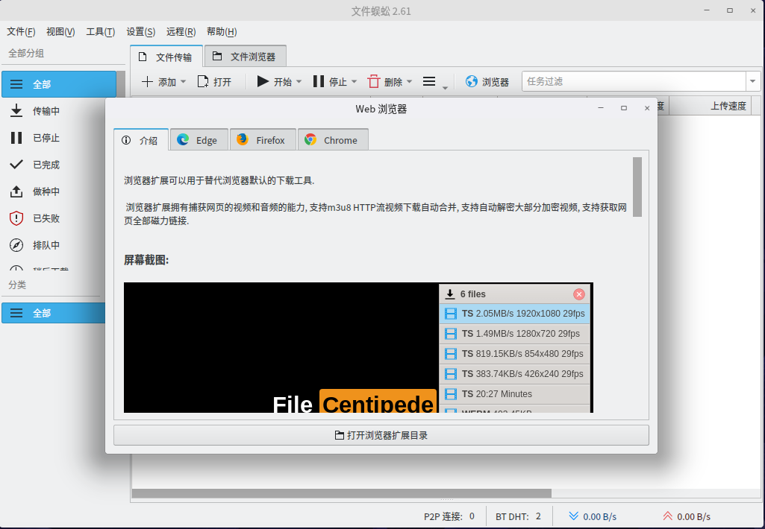Click the 打开浏览器扩展目录 button

click(381, 434)
